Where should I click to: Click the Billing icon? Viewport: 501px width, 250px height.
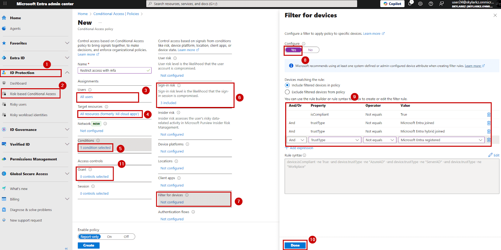pos(4,199)
